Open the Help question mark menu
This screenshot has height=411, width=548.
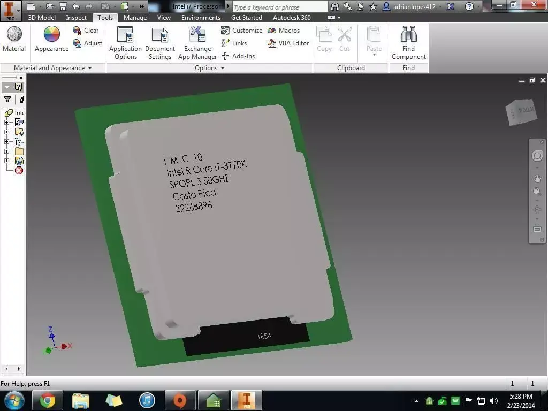click(469, 6)
